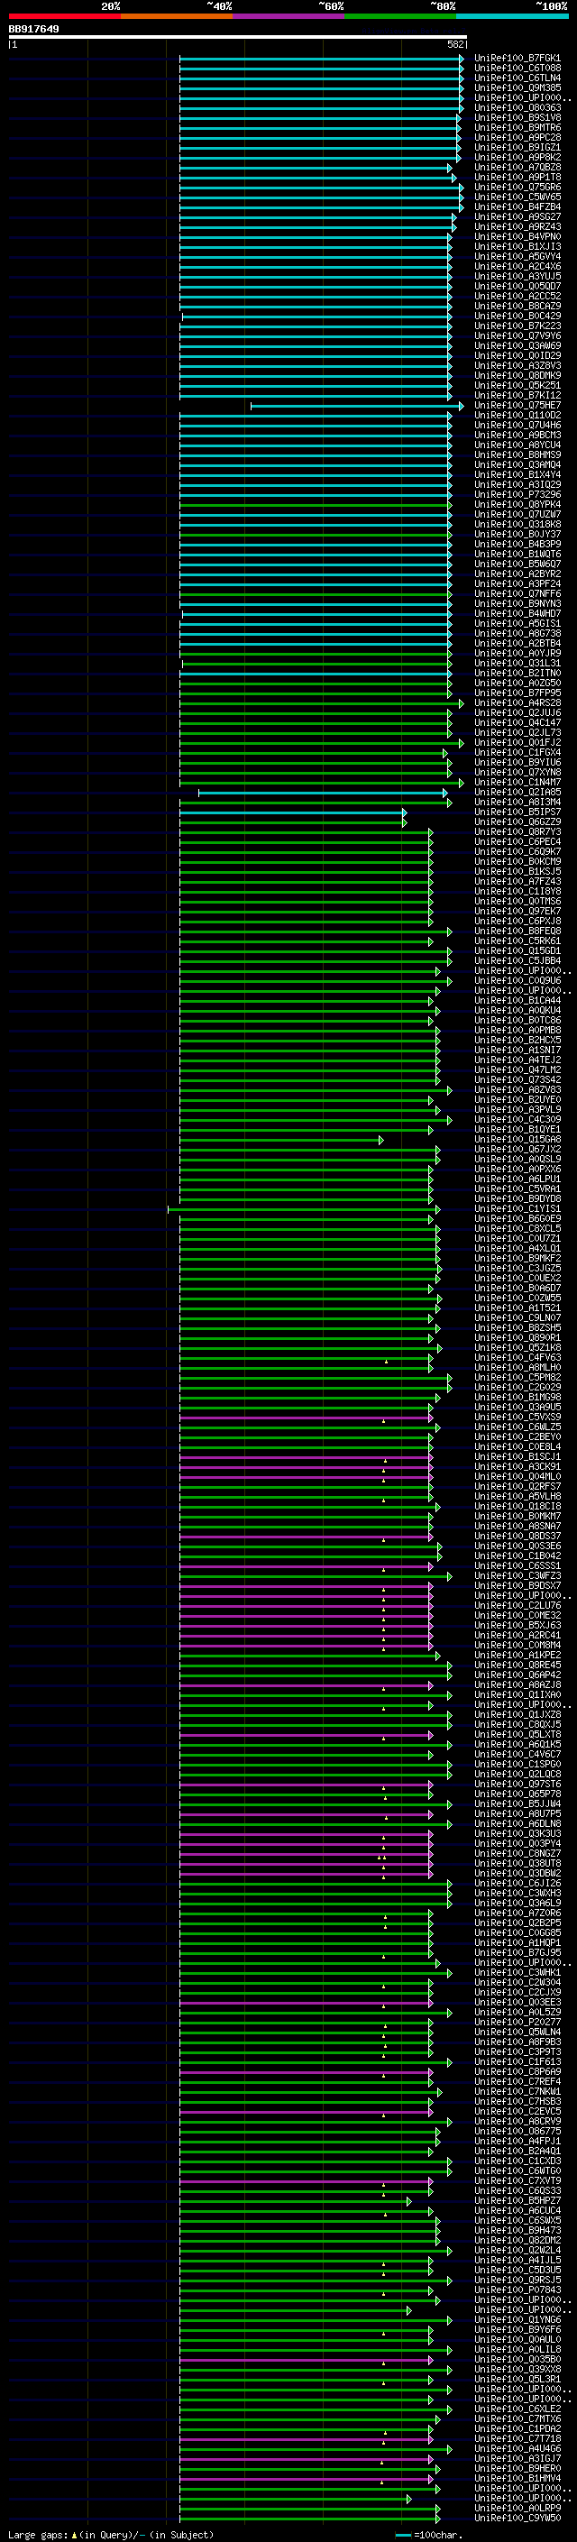Click the white query sequence bar
The width and height of the screenshot is (577, 2542).
click(238, 36)
